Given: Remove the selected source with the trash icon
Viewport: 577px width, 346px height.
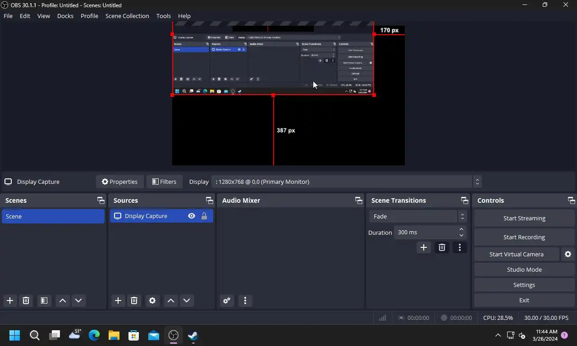Looking at the screenshot, I should tap(134, 300).
